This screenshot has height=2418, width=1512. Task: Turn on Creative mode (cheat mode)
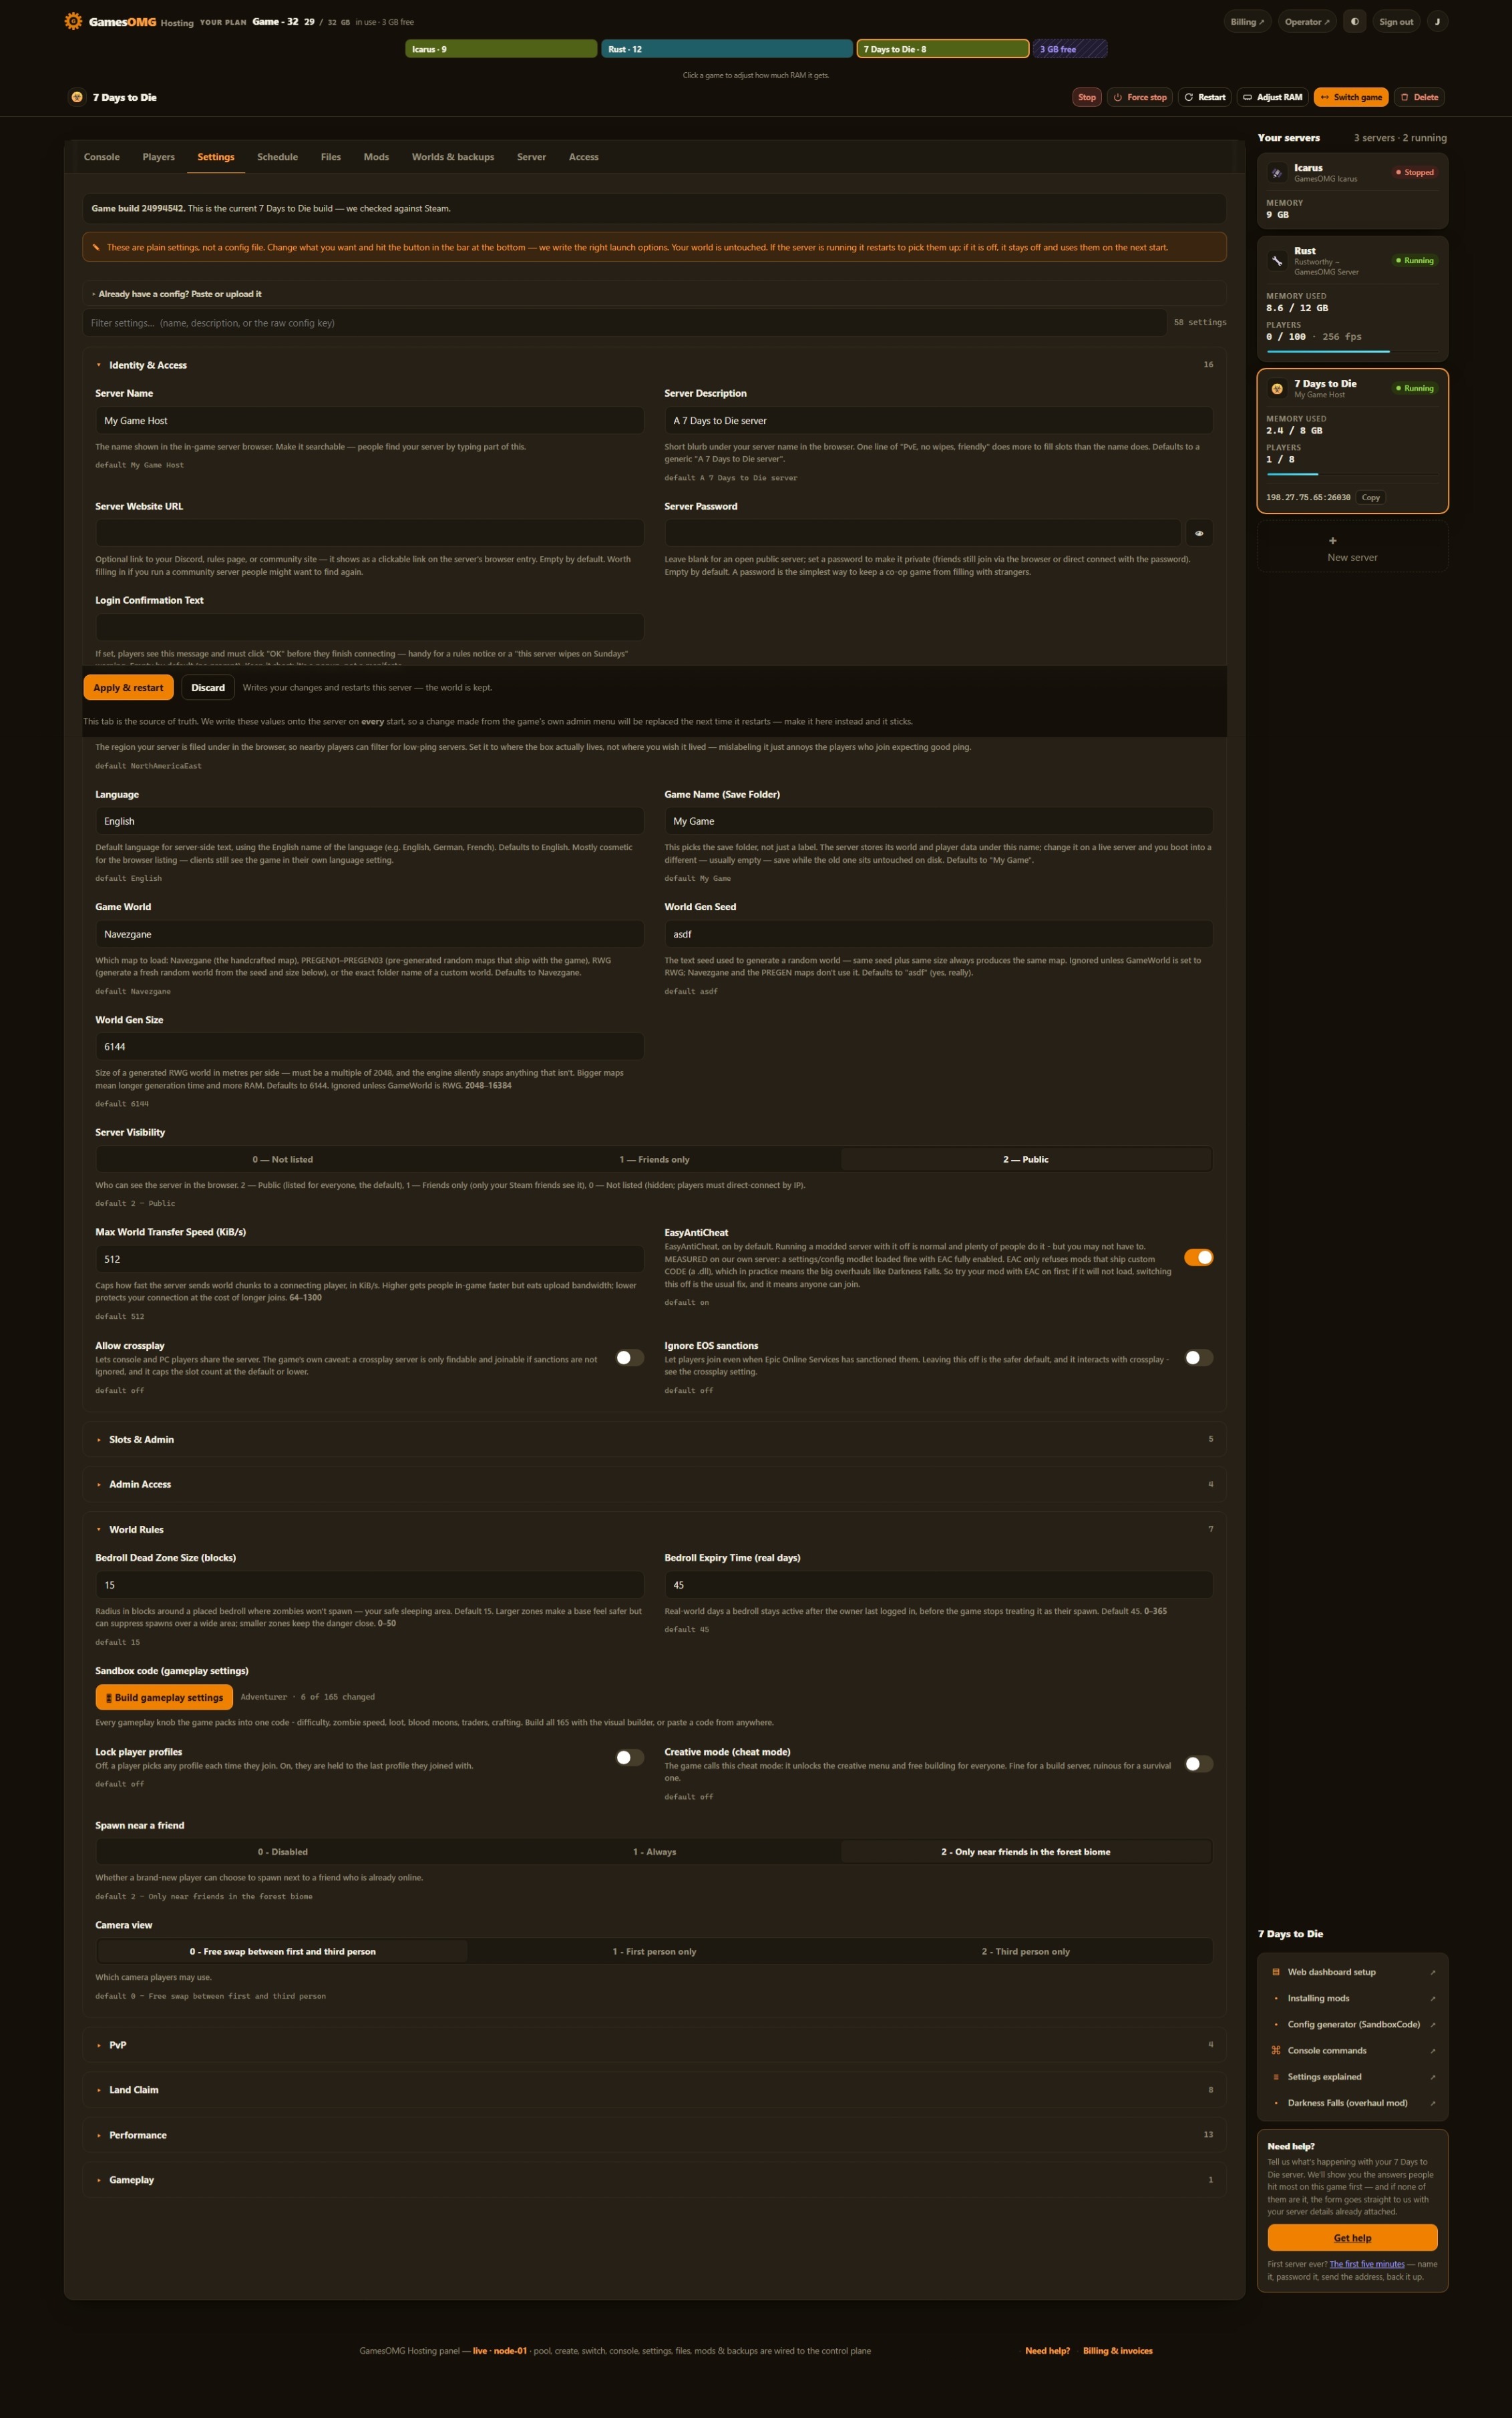pos(1198,1764)
